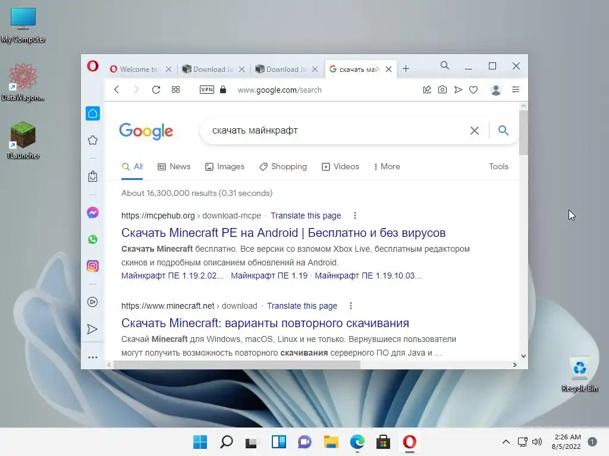Reload the Google search page
This screenshot has width=609, height=456.
point(156,90)
